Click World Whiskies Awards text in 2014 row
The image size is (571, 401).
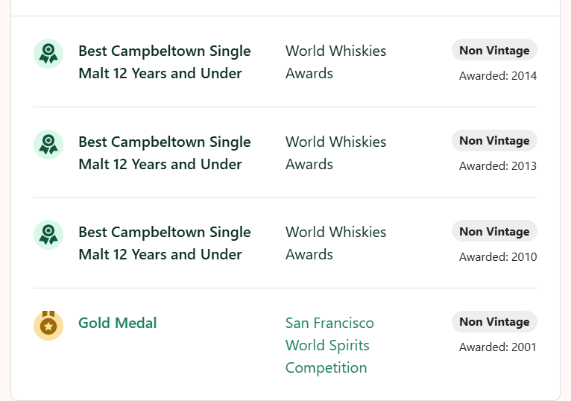(x=335, y=62)
